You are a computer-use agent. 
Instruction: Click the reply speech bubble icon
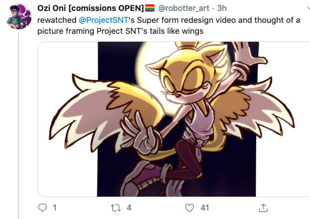[x=42, y=208]
